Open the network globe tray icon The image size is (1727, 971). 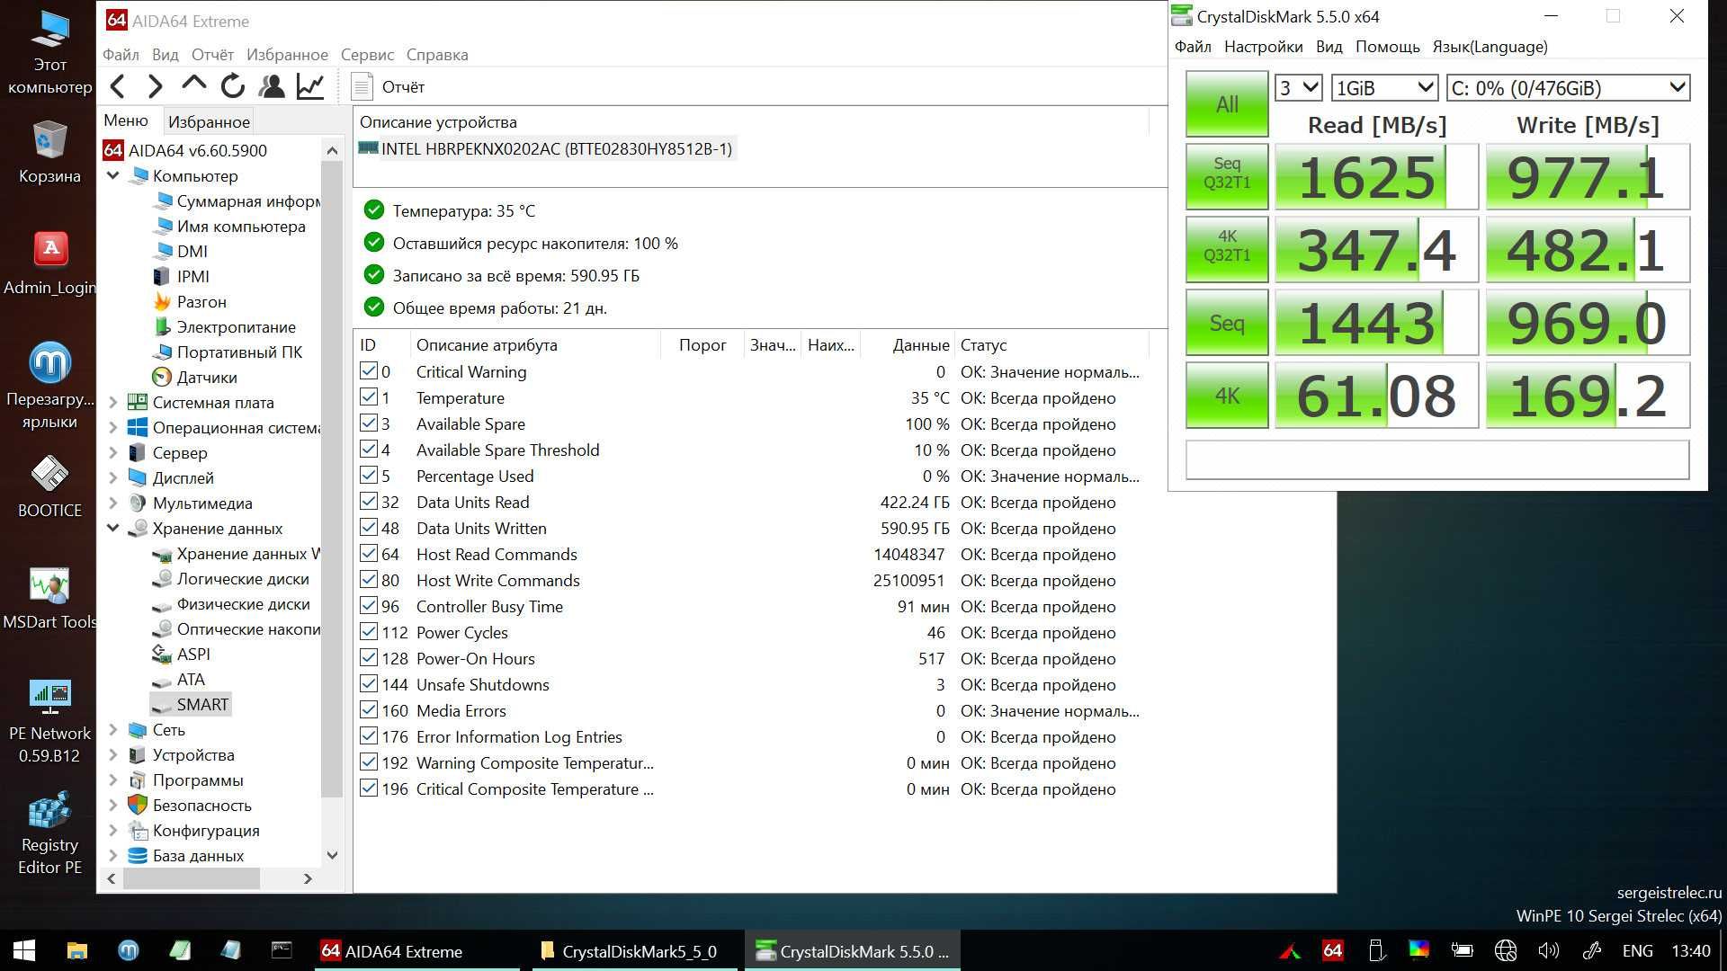(x=1506, y=950)
